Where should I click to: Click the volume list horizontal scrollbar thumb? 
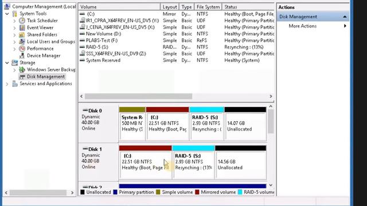click(138, 97)
